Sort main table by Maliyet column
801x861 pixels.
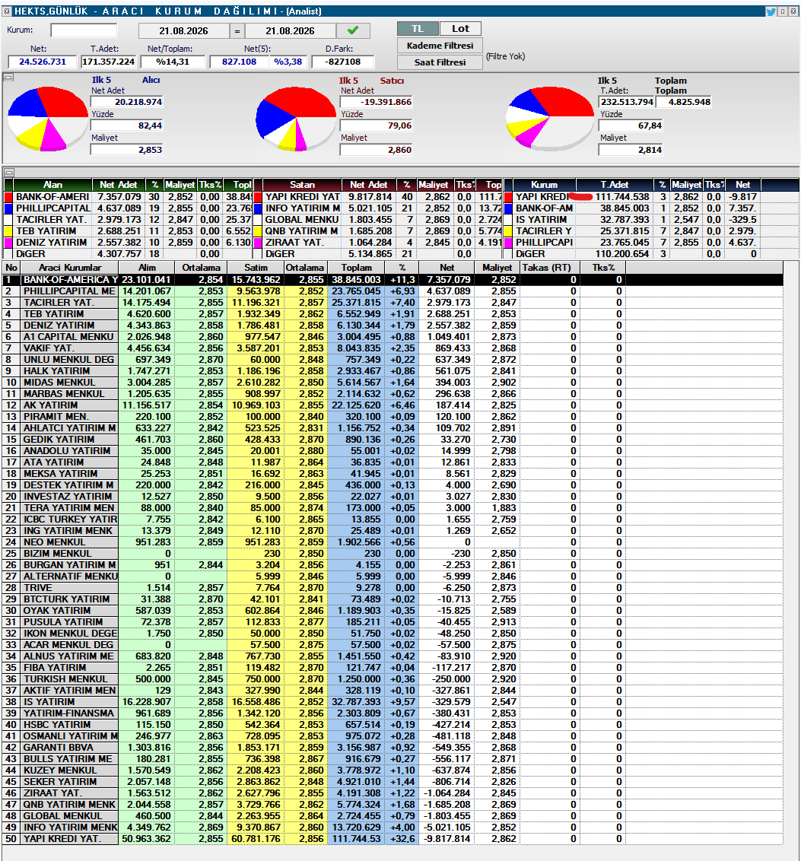497,268
